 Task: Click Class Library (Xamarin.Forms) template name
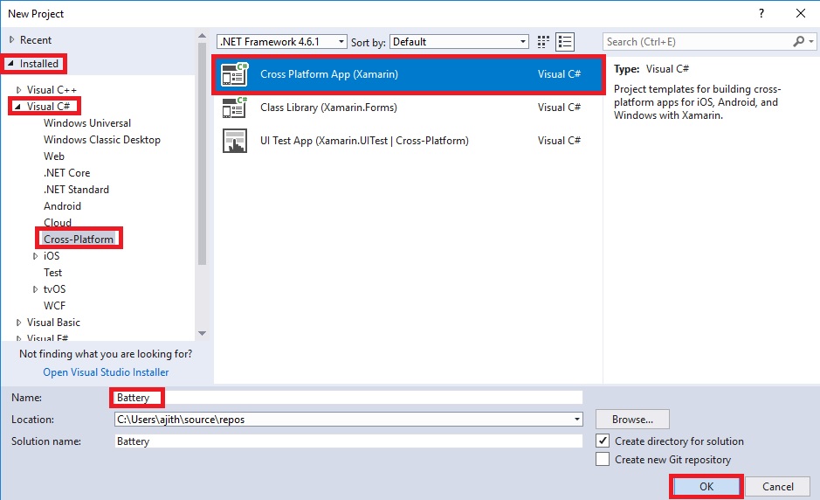328,108
